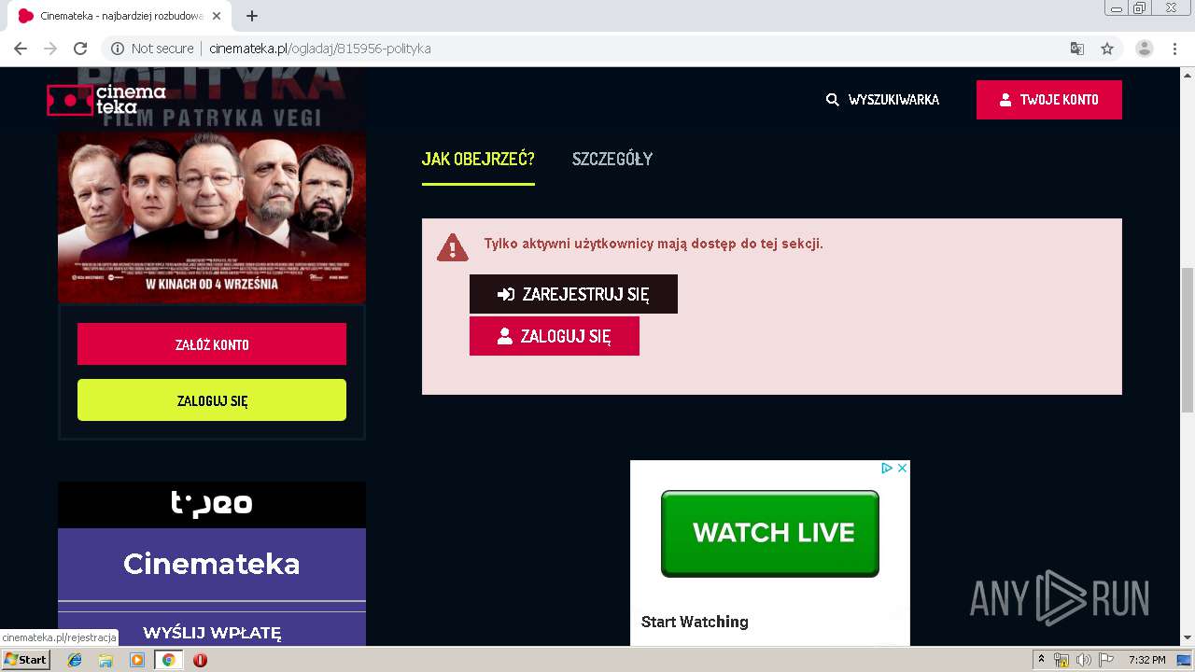Open the translate page icon
The image size is (1195, 672).
[x=1077, y=49]
